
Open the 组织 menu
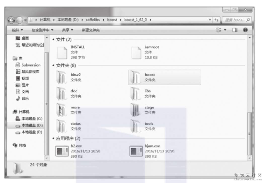click(x=18, y=30)
